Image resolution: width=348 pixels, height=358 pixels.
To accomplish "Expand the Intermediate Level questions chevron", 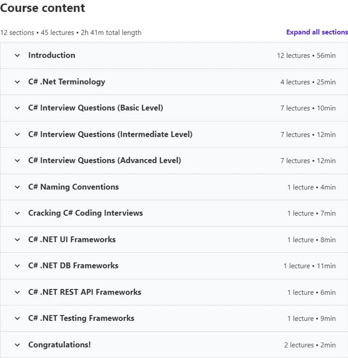I will pos(17,135).
